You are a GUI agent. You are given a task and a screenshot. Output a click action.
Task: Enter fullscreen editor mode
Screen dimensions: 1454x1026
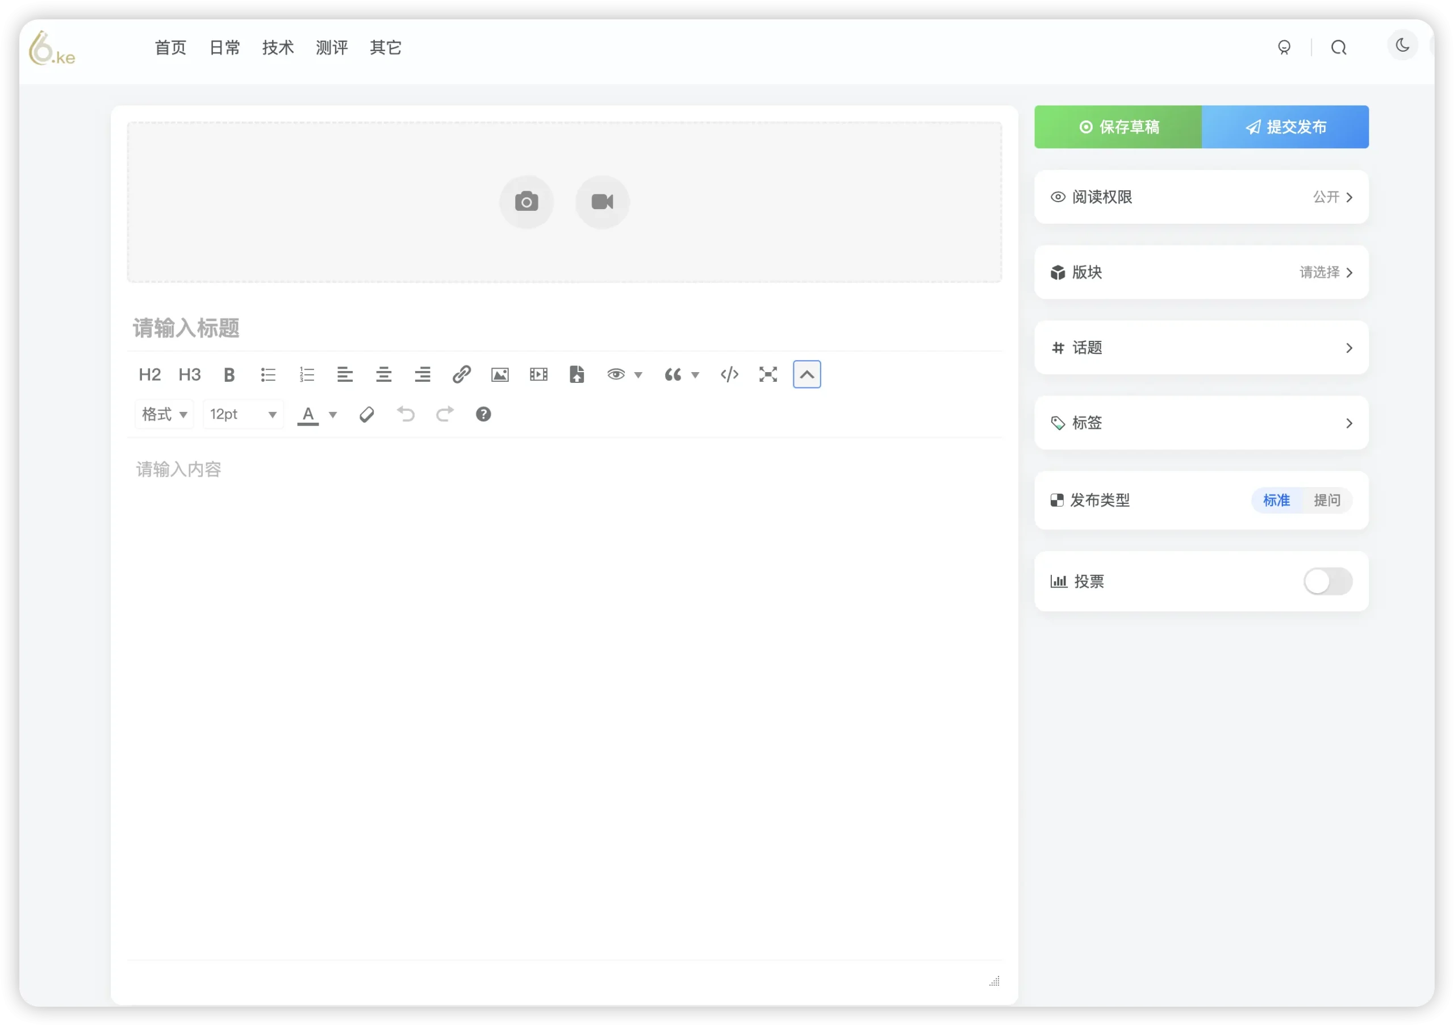point(768,374)
